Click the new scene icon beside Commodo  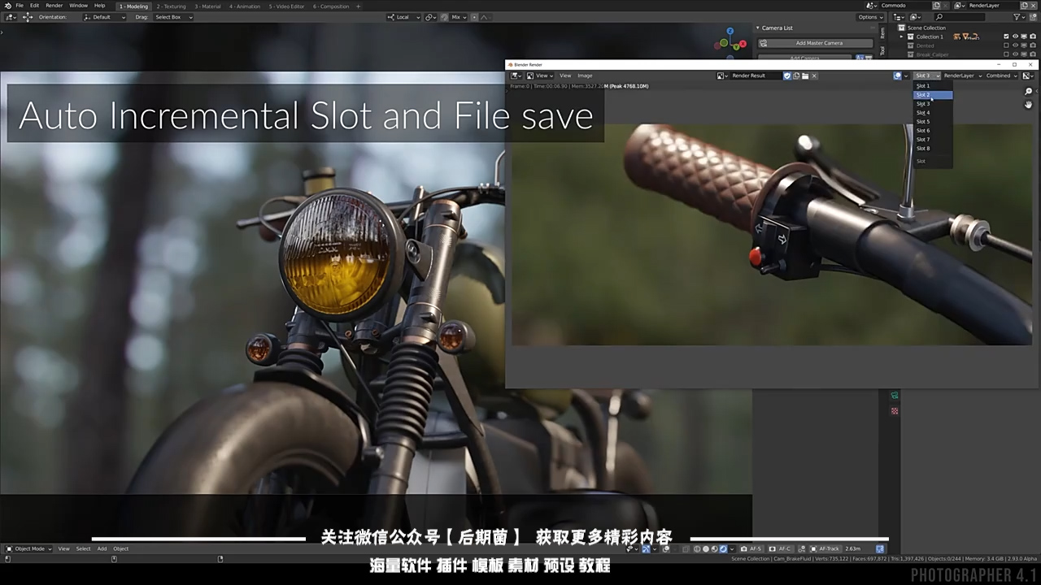(936, 6)
